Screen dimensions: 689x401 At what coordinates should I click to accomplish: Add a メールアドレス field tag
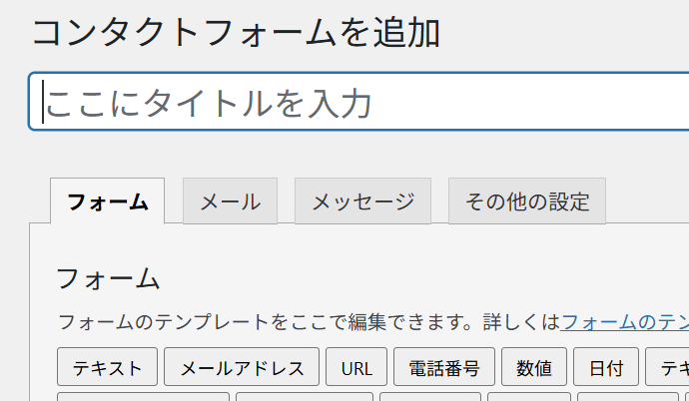[x=242, y=367]
